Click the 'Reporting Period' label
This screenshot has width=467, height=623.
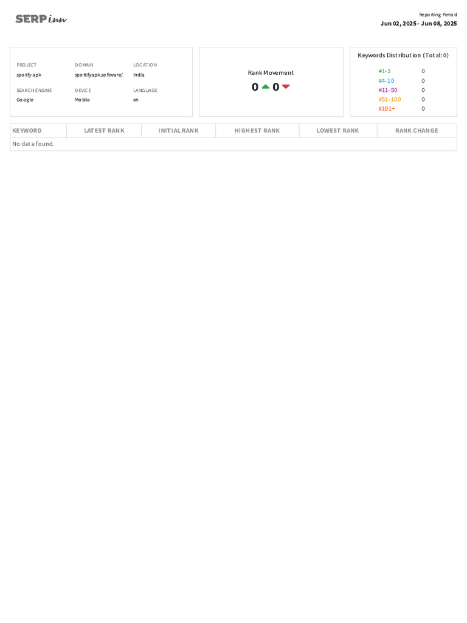point(438,15)
